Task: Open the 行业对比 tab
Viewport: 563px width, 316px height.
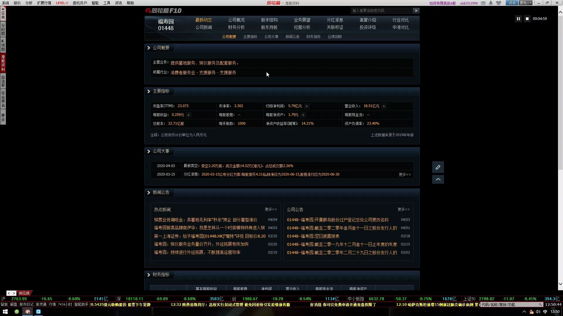Action: click(x=401, y=20)
